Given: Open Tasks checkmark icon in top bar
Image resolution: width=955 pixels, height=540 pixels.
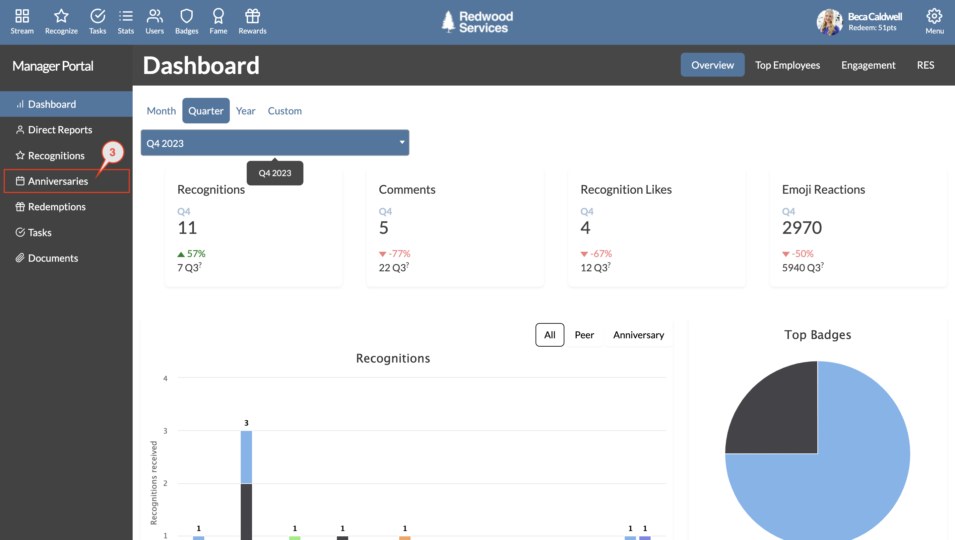Looking at the screenshot, I should click(97, 16).
